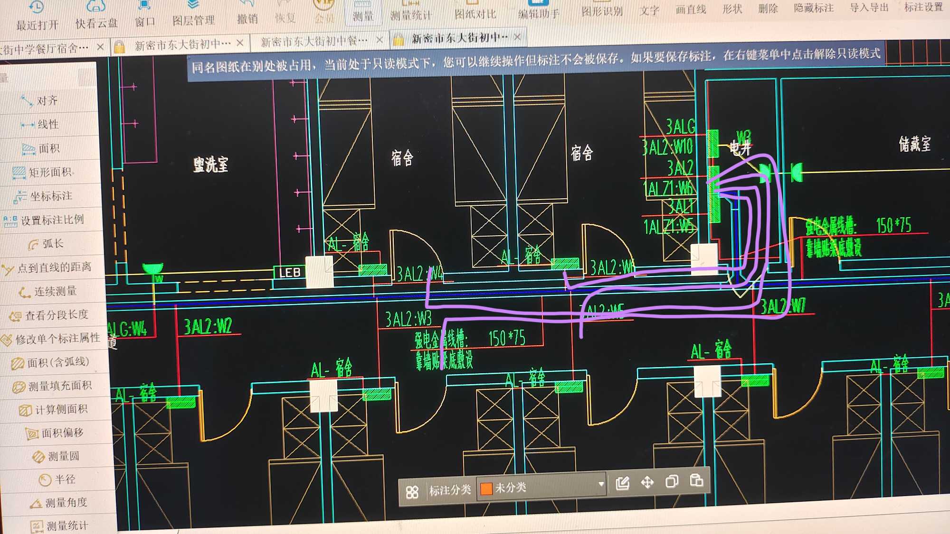Click the 储藏室 room label
This screenshot has width=950, height=534.
click(x=914, y=144)
